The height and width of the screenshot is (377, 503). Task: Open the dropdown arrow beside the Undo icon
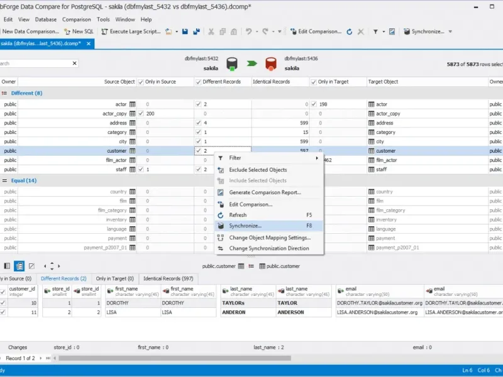257,31
